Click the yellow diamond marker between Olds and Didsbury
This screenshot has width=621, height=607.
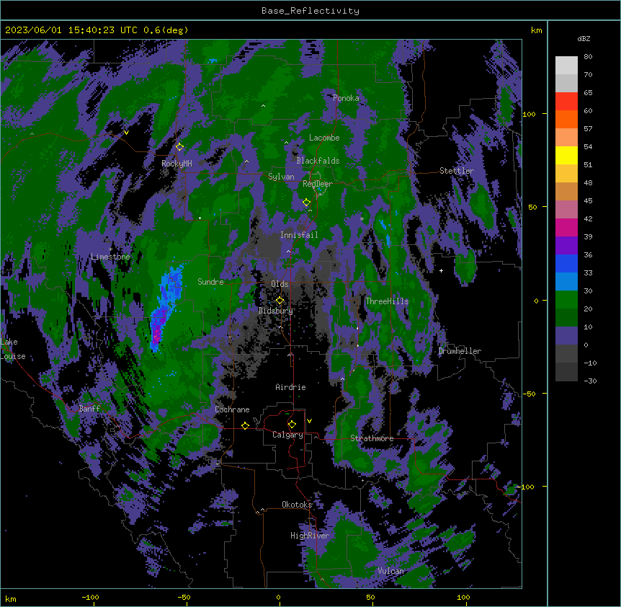pyautogui.click(x=280, y=300)
